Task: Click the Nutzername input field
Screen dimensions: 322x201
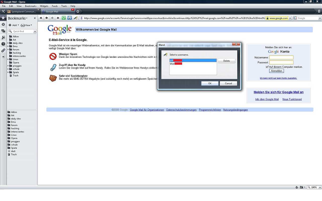Action: pyautogui.click(x=281, y=58)
